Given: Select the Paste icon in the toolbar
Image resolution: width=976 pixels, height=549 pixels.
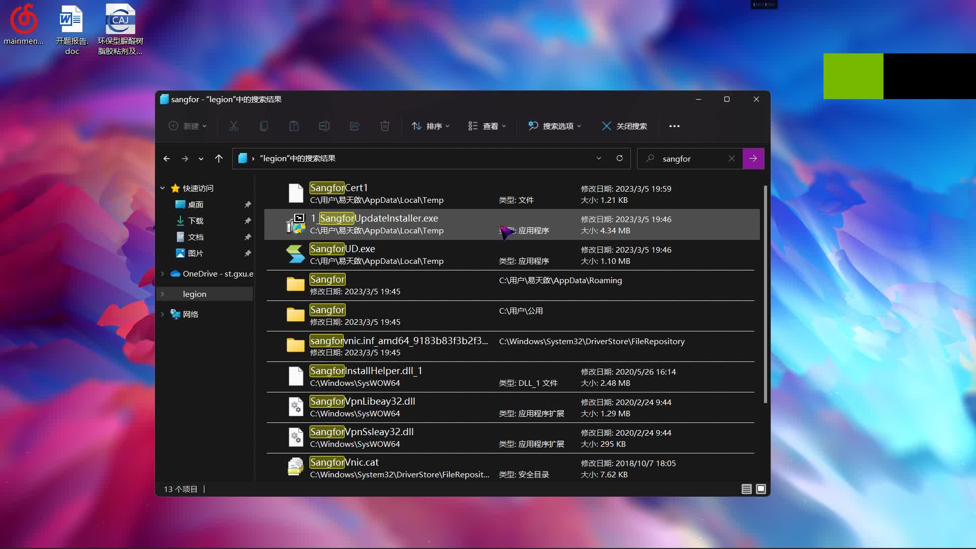Looking at the screenshot, I should tap(294, 126).
